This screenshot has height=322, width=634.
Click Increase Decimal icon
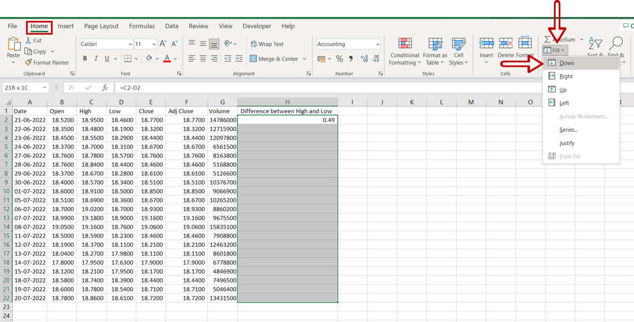(x=364, y=59)
